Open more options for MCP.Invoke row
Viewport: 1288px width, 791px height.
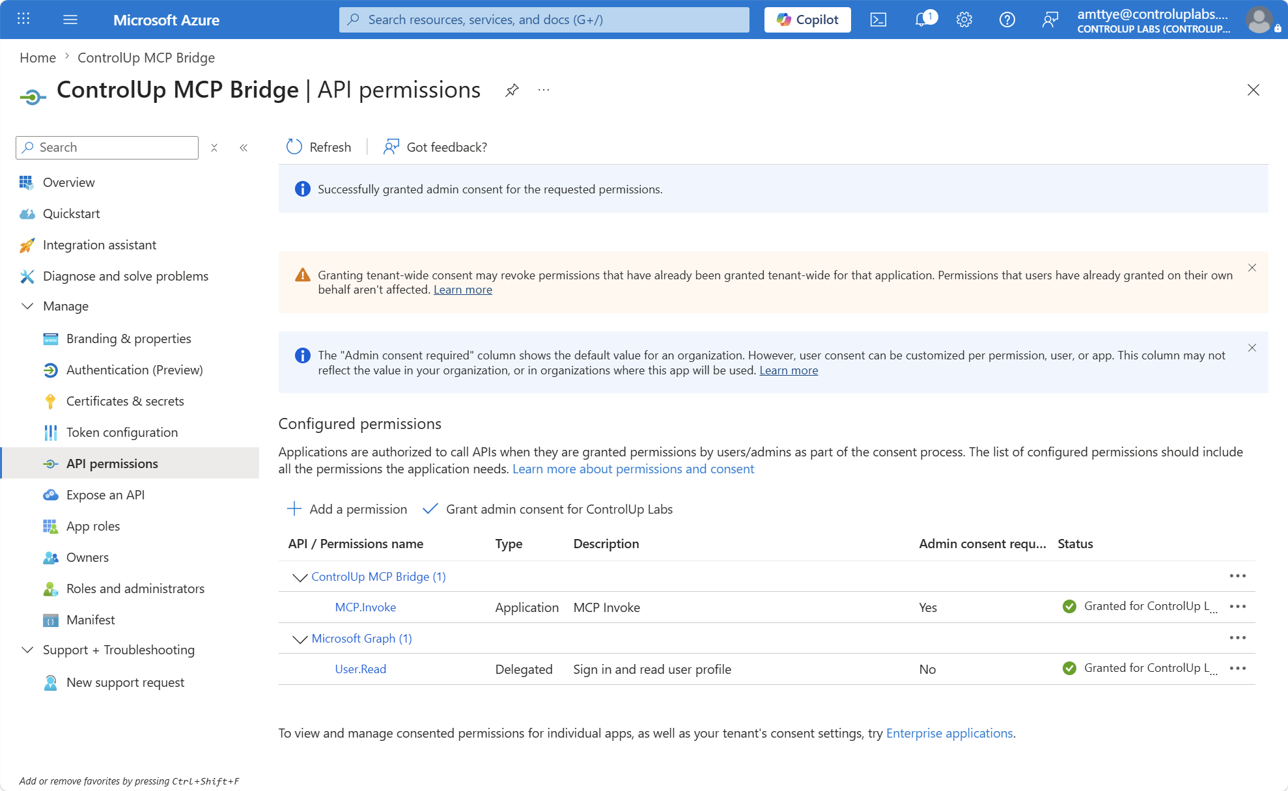click(1237, 607)
